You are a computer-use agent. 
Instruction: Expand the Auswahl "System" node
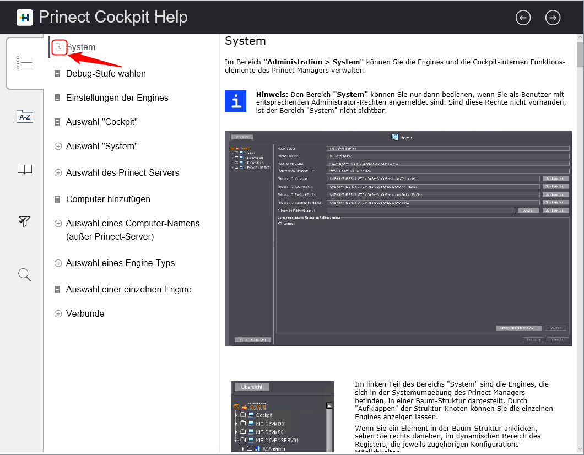[x=58, y=147]
